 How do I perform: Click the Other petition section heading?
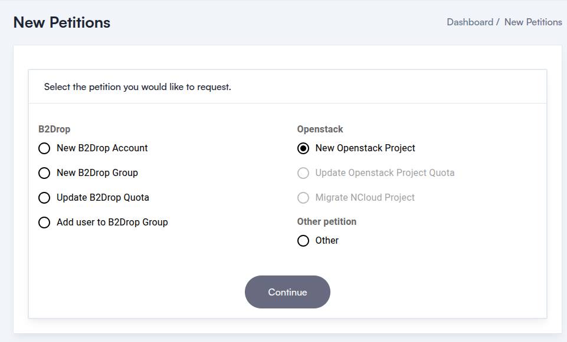pos(326,221)
